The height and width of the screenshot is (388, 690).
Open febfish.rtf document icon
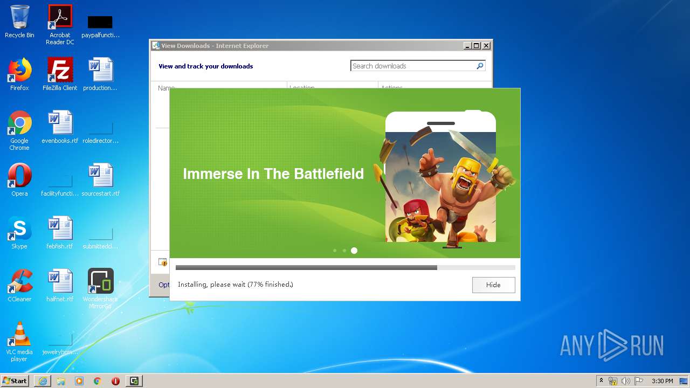click(60, 233)
